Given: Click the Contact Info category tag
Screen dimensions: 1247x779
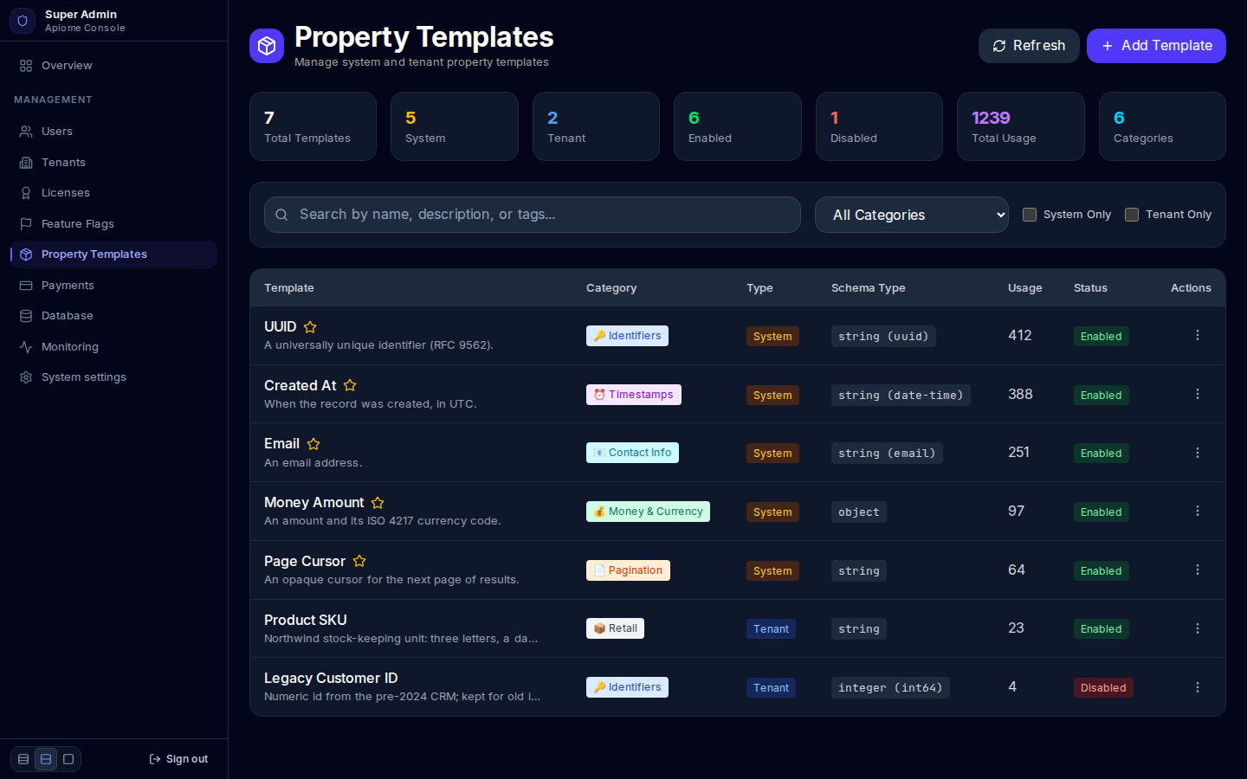Looking at the screenshot, I should tap(632, 453).
